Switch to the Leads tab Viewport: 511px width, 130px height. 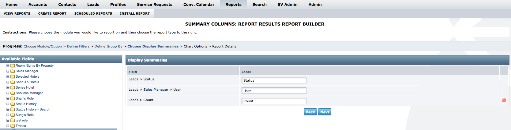(x=93, y=4)
